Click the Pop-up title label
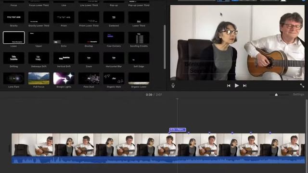The height and width of the screenshot is (173, 308). pos(114,5)
